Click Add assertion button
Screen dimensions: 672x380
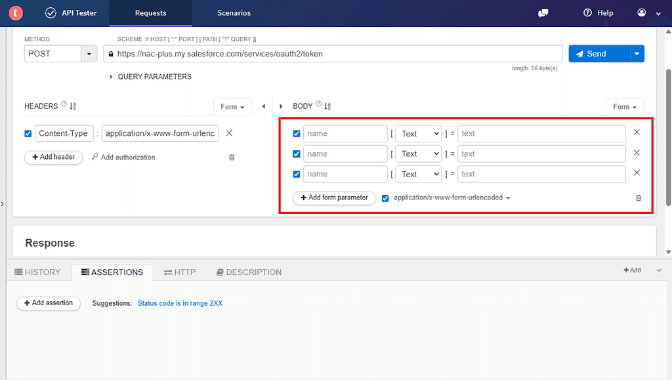[x=49, y=303]
